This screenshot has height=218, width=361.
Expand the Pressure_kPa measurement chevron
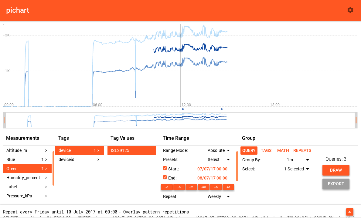[46, 196]
